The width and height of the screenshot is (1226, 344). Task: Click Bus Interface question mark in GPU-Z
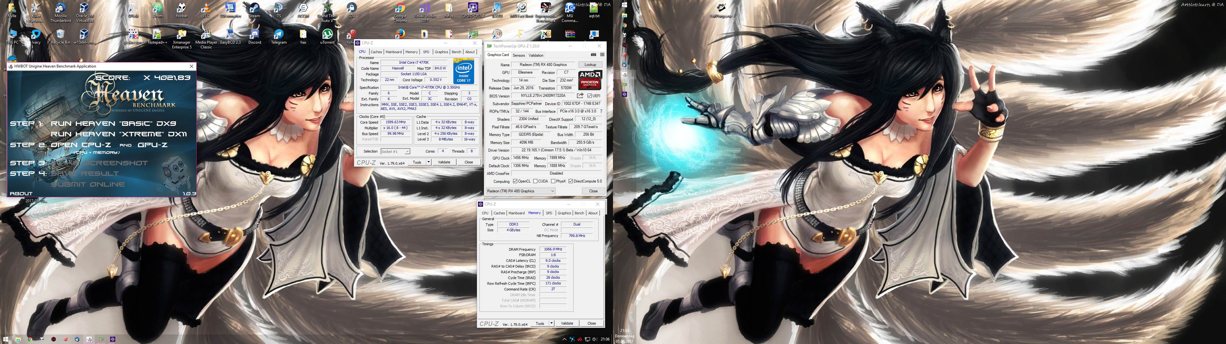(601, 111)
